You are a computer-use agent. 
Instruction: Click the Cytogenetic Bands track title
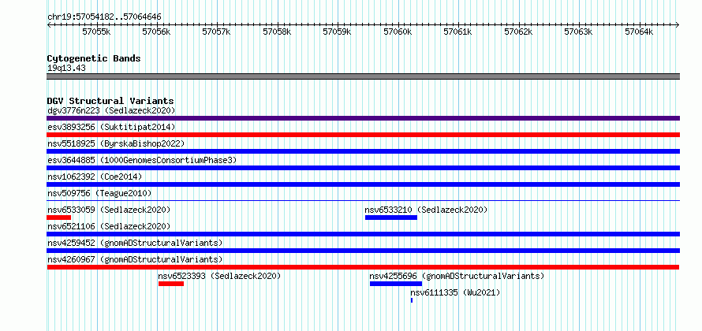pos(94,58)
